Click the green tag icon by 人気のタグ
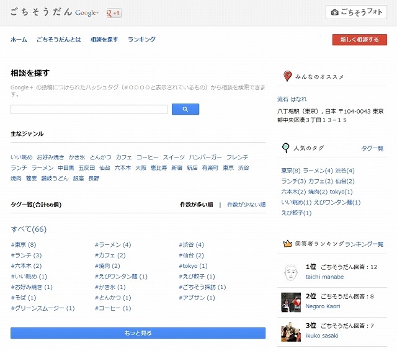 pyautogui.click(x=285, y=148)
